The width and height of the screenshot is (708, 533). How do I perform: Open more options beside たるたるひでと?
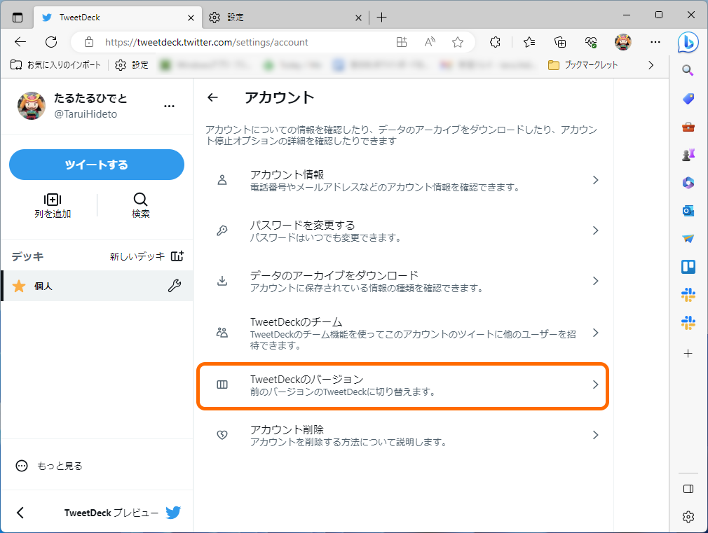169,105
